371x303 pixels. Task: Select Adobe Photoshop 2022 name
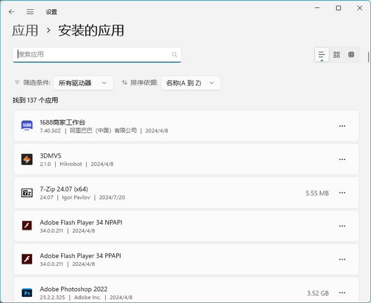[x=74, y=289]
